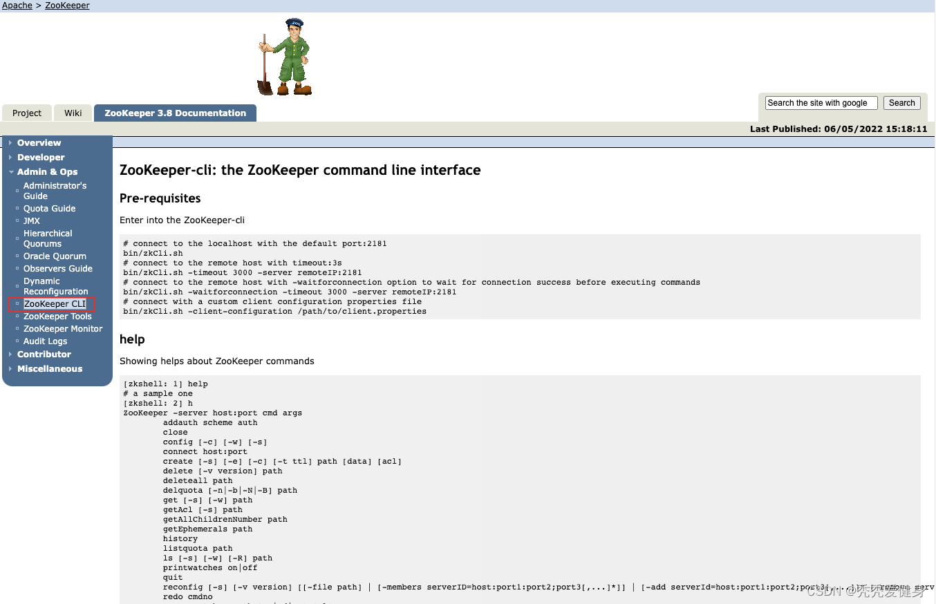Click the '[zkshell: 1] help' line
The image size is (936, 604).
tap(165, 384)
